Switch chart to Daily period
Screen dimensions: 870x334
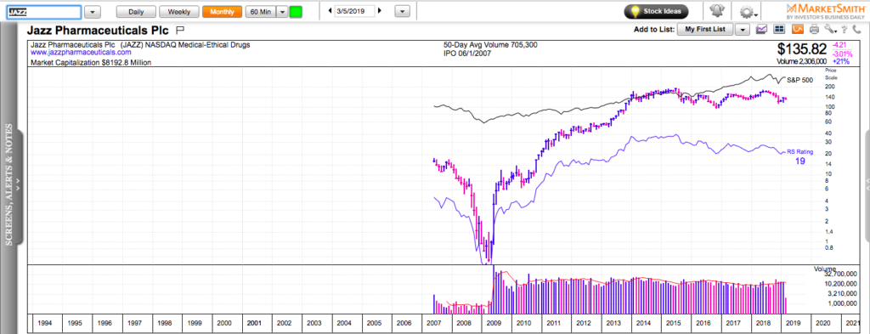135,12
